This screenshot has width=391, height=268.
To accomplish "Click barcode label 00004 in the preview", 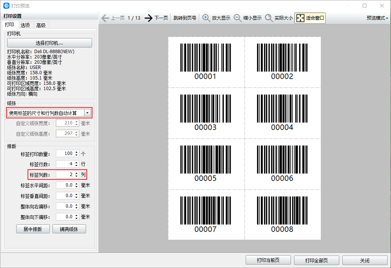I will pos(282,113).
